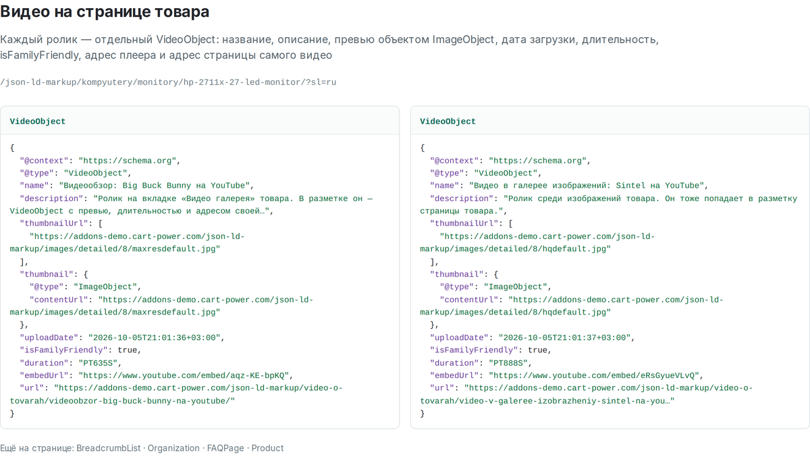Click Organization in the footer line
The image size is (810, 459).
[173, 448]
